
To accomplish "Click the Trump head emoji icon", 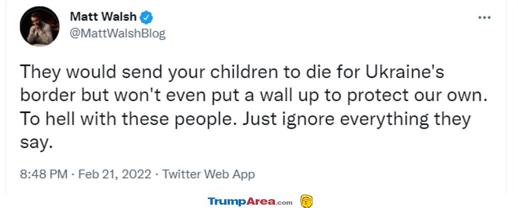I will click(x=306, y=201).
